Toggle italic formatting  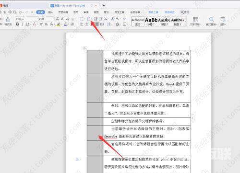[23, 24]
